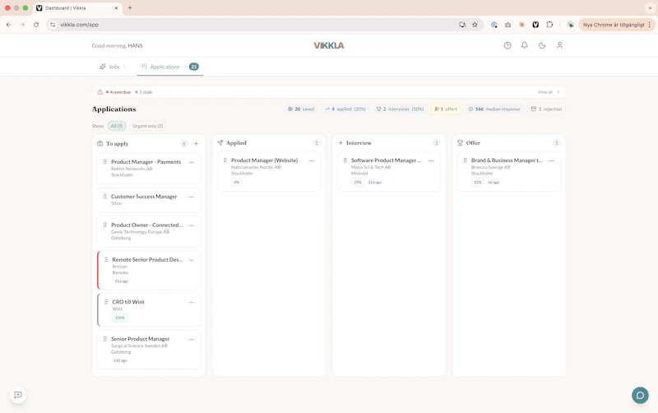Open menu for Brand & Business Manager card
The width and height of the screenshot is (658, 413).
point(551,160)
